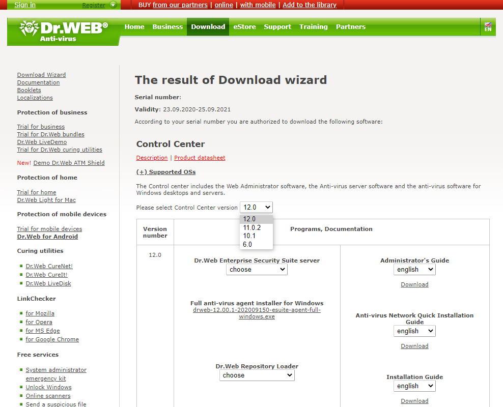Open Dr.Web LiveDemo link

(42, 142)
